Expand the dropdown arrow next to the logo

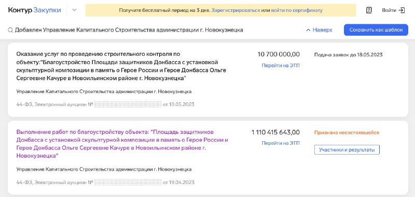(74, 10)
